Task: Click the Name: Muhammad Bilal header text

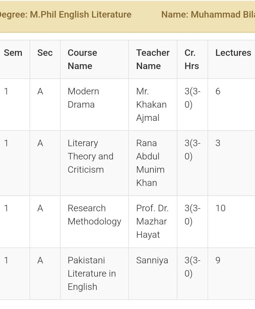Action: point(208,14)
